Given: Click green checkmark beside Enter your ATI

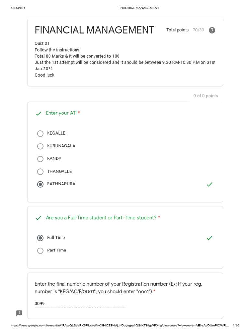Looking at the screenshot, I should 38,114.
